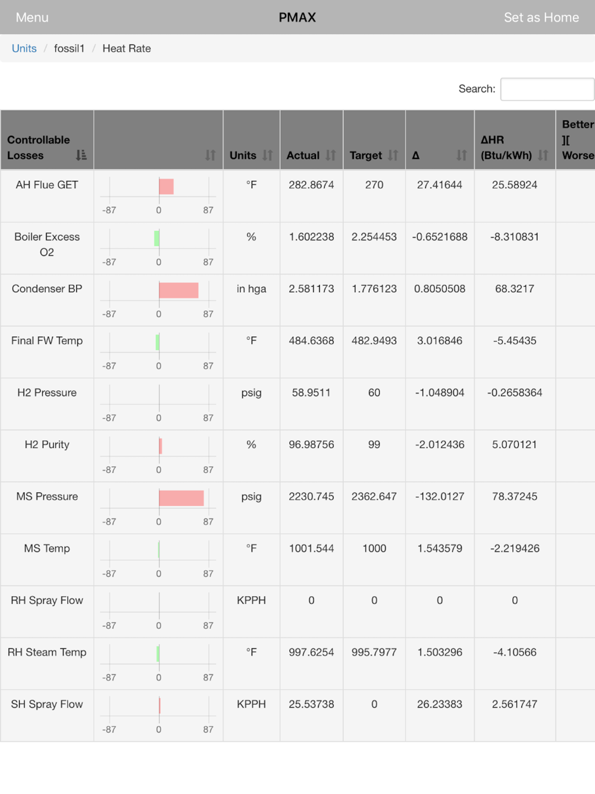Screen dimensions: 595x794
Task: Sort by delta column icon
Action: [x=461, y=155]
